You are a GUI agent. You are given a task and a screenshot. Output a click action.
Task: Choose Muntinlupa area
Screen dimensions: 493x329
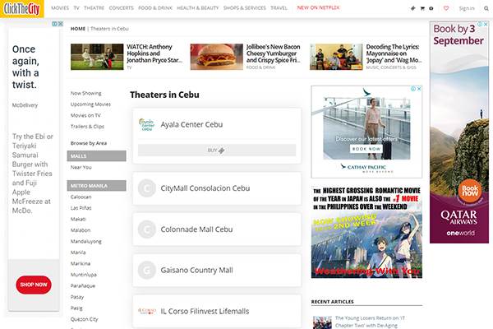click(83, 275)
